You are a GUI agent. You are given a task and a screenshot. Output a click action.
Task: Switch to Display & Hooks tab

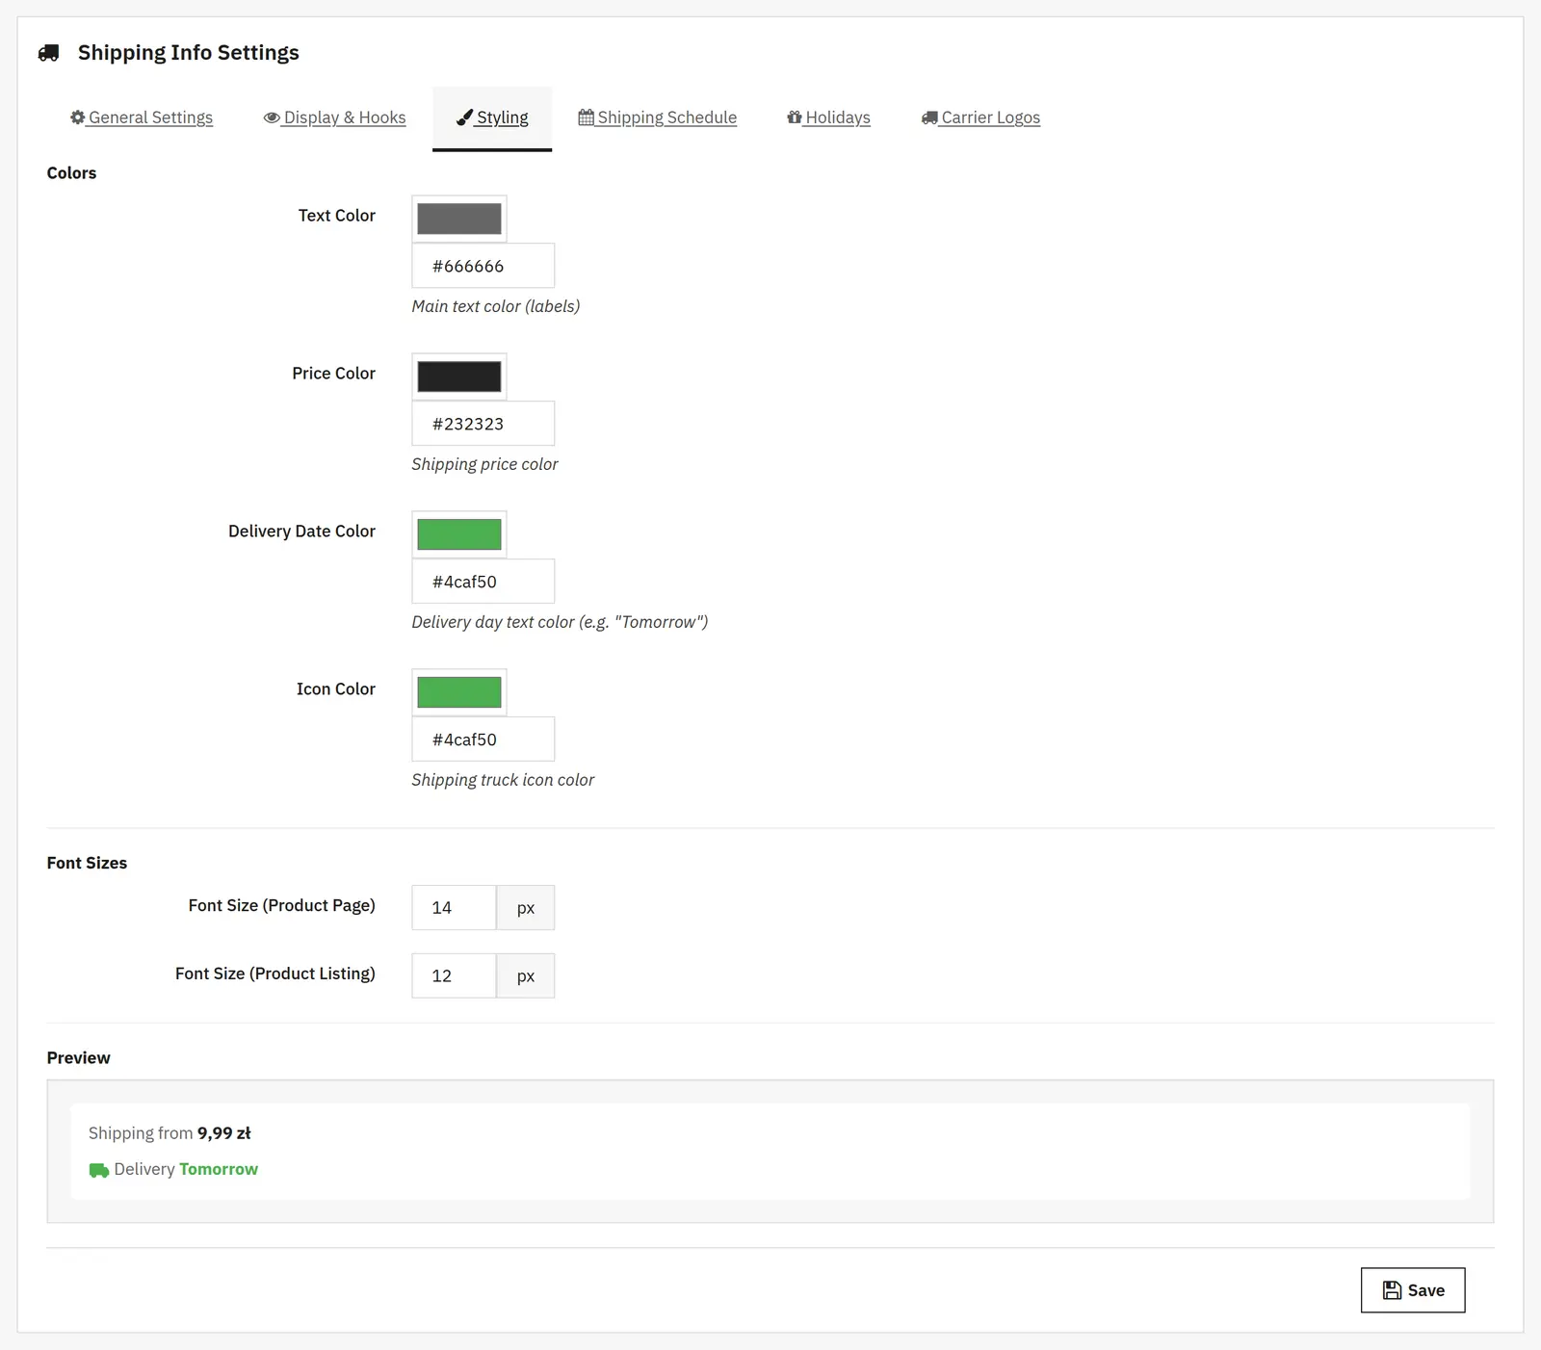(334, 117)
